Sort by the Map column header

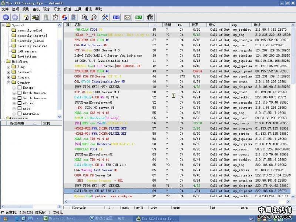pyautogui.click(x=241, y=25)
